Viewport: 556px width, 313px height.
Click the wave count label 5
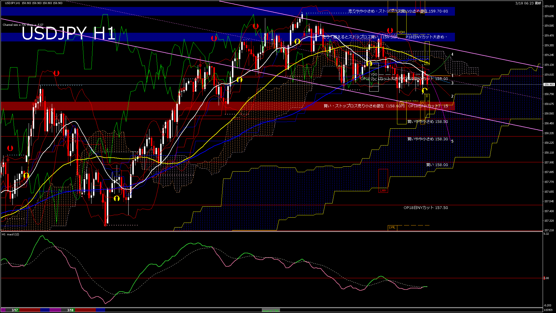coord(452,141)
